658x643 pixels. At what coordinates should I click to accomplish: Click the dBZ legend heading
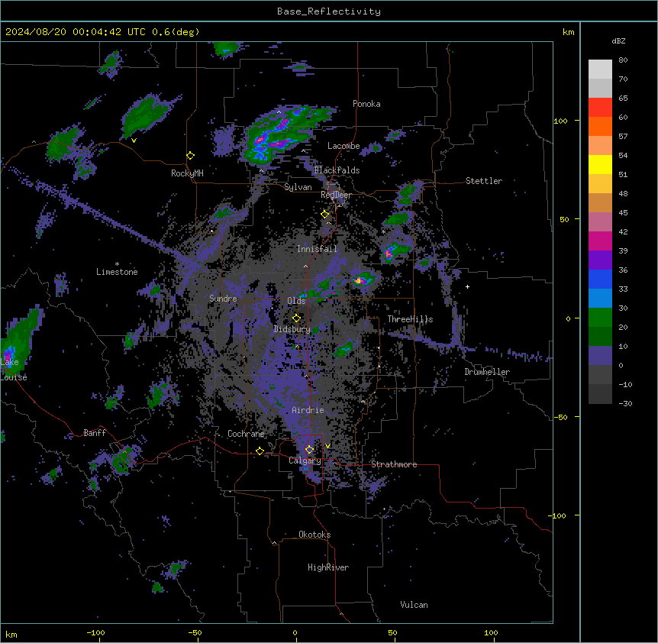[x=618, y=40]
